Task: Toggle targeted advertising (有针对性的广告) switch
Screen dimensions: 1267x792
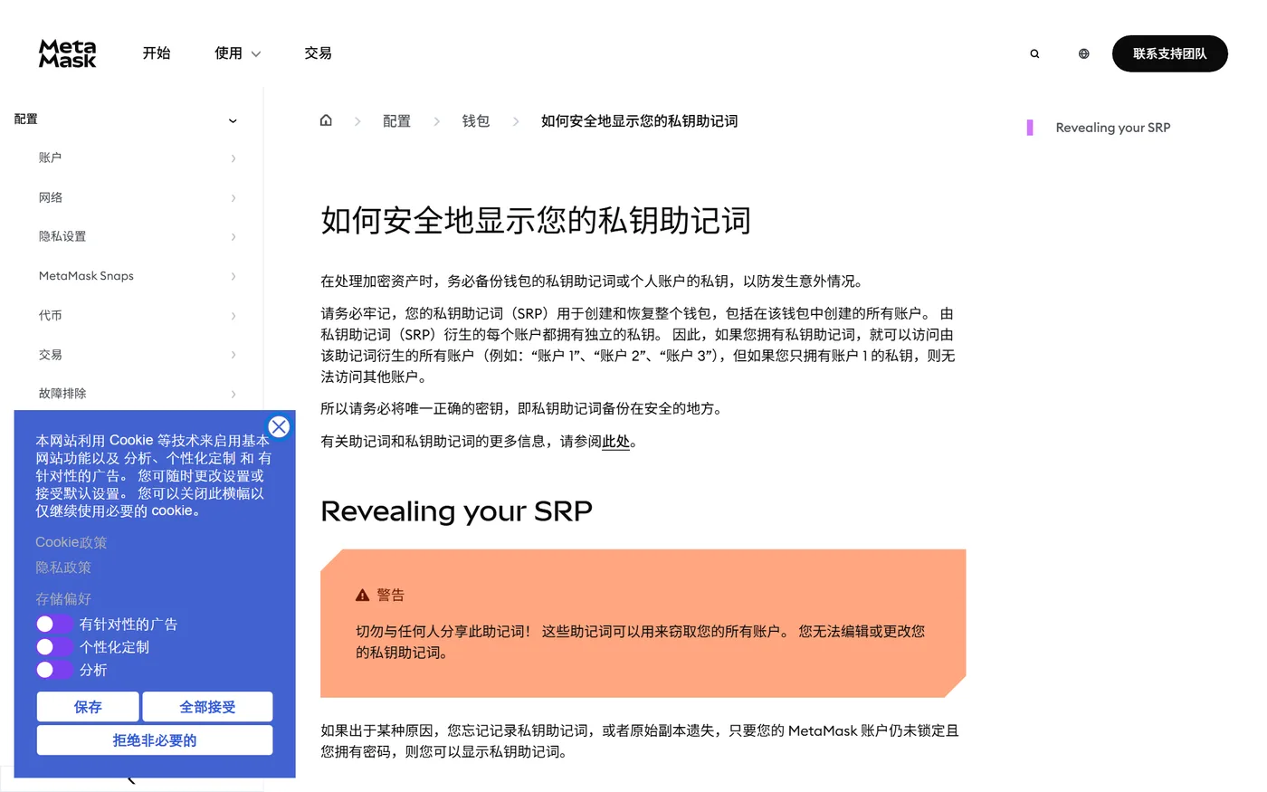Action: point(54,624)
